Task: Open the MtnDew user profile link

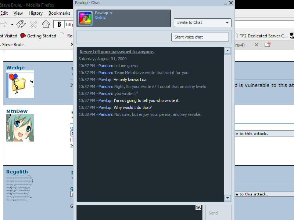Action: tap(17, 111)
